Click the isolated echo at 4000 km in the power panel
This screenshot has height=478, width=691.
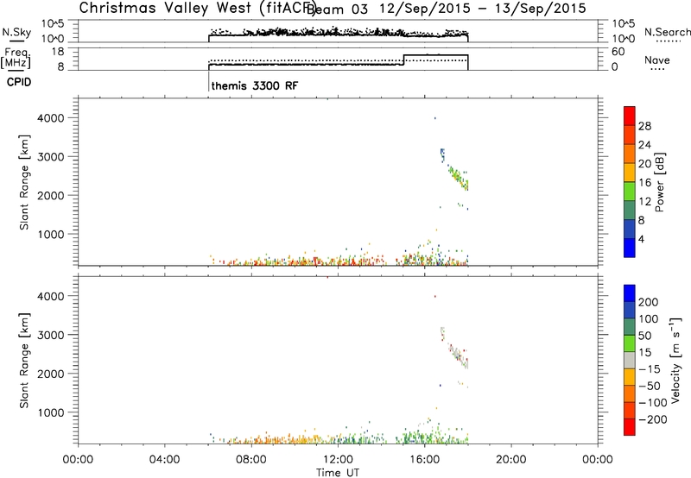(435, 118)
